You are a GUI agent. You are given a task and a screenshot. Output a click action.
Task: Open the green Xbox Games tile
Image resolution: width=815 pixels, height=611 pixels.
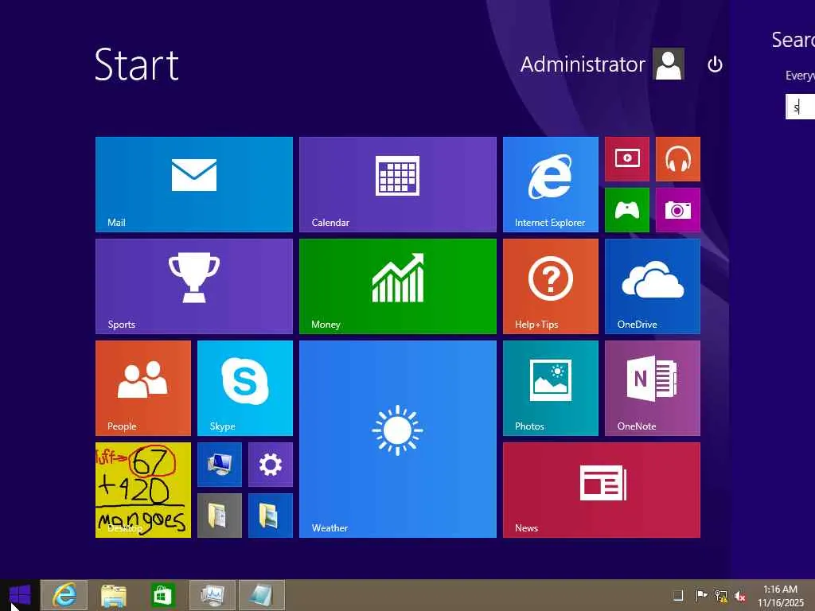(x=627, y=210)
